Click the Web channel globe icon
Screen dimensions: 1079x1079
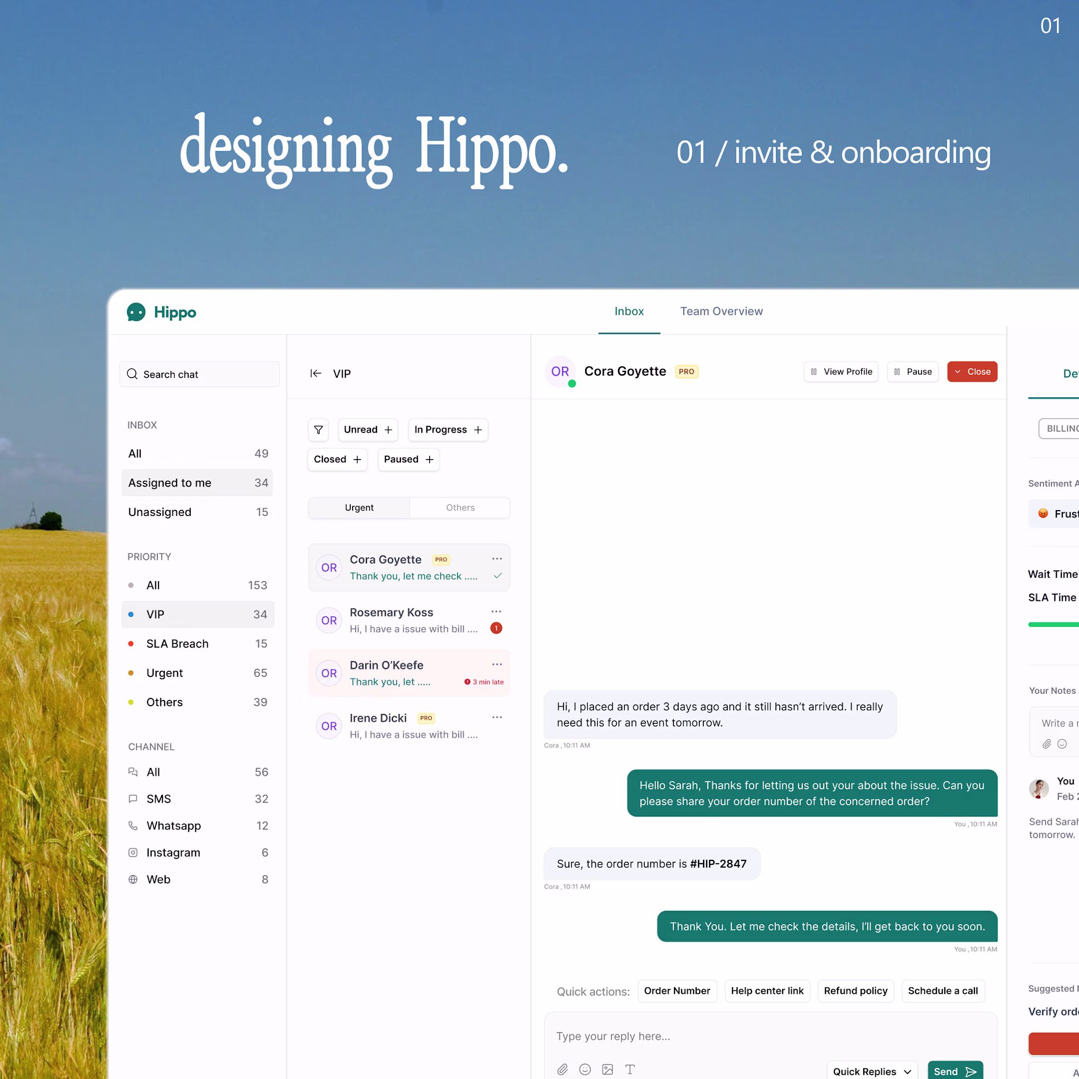pyautogui.click(x=133, y=879)
